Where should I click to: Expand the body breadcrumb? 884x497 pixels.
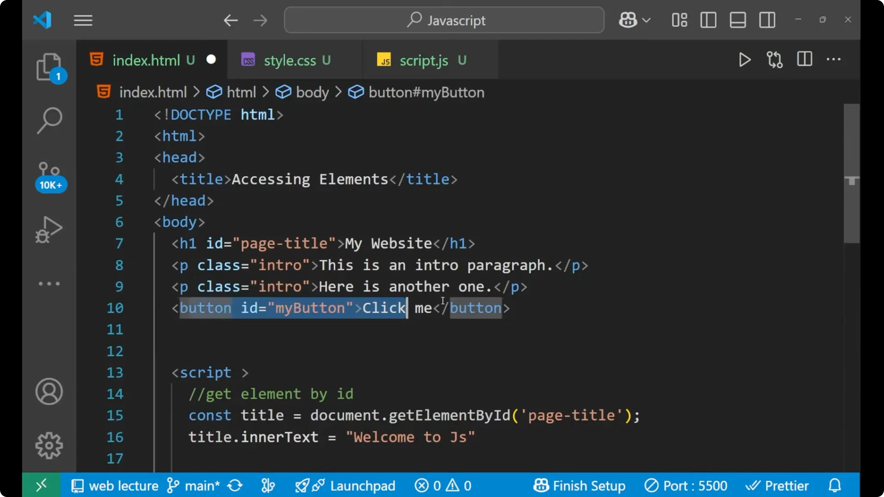(313, 92)
